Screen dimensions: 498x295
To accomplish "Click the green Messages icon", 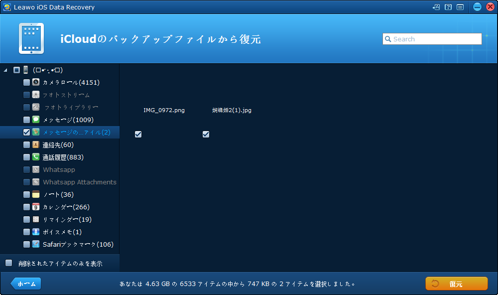I will coord(36,119).
